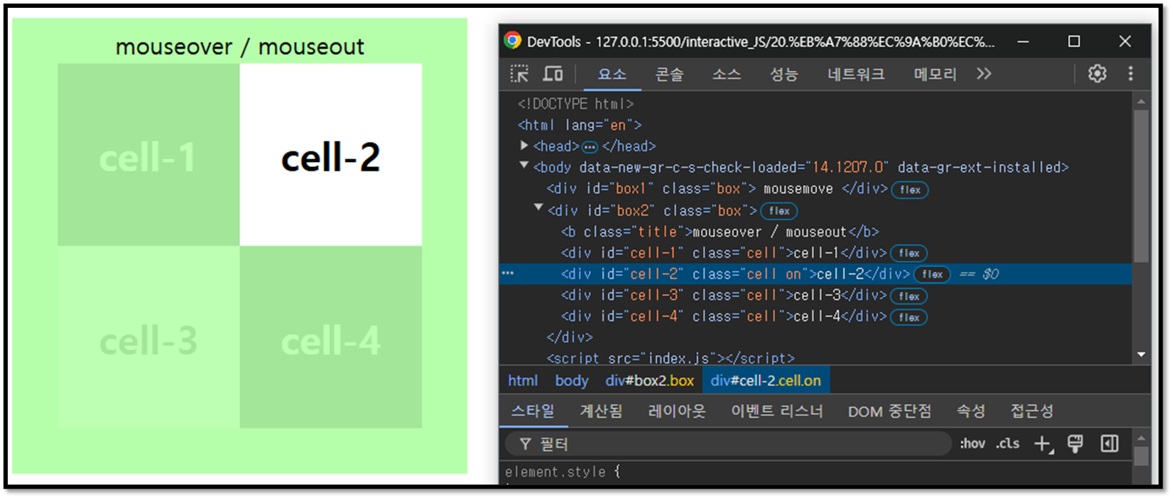Open the DevTools three-dot menu
The width and height of the screenshot is (1172, 498).
(1131, 73)
